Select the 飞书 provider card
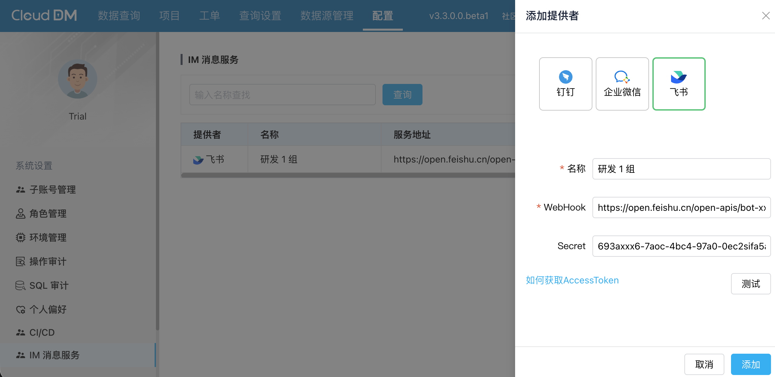Screen dimensions: 775x377 [x=679, y=84]
